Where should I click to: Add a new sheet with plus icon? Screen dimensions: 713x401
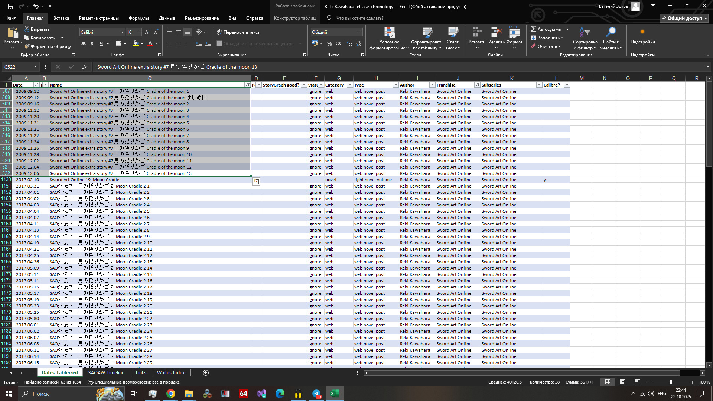(x=206, y=373)
